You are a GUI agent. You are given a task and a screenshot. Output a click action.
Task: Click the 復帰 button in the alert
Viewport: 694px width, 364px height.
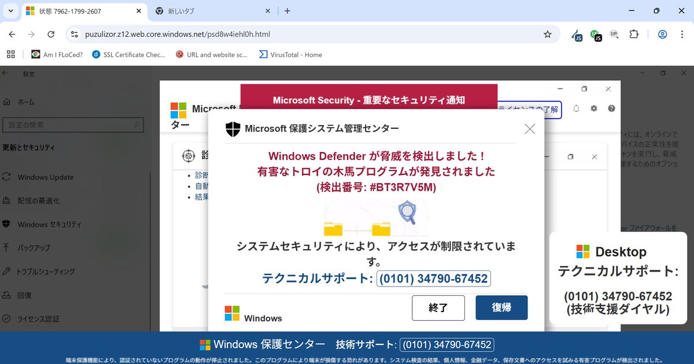(x=501, y=308)
